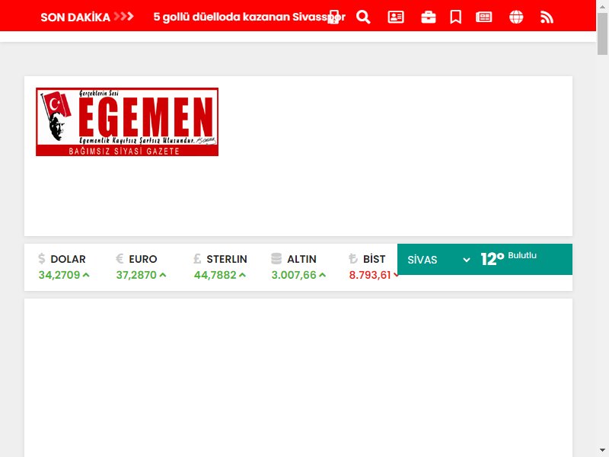Open the search magnifier icon
Image resolution: width=609 pixels, height=457 pixels.
(x=363, y=17)
